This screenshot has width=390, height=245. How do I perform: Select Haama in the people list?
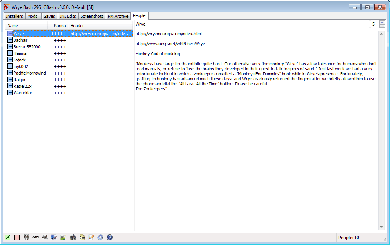click(x=20, y=53)
